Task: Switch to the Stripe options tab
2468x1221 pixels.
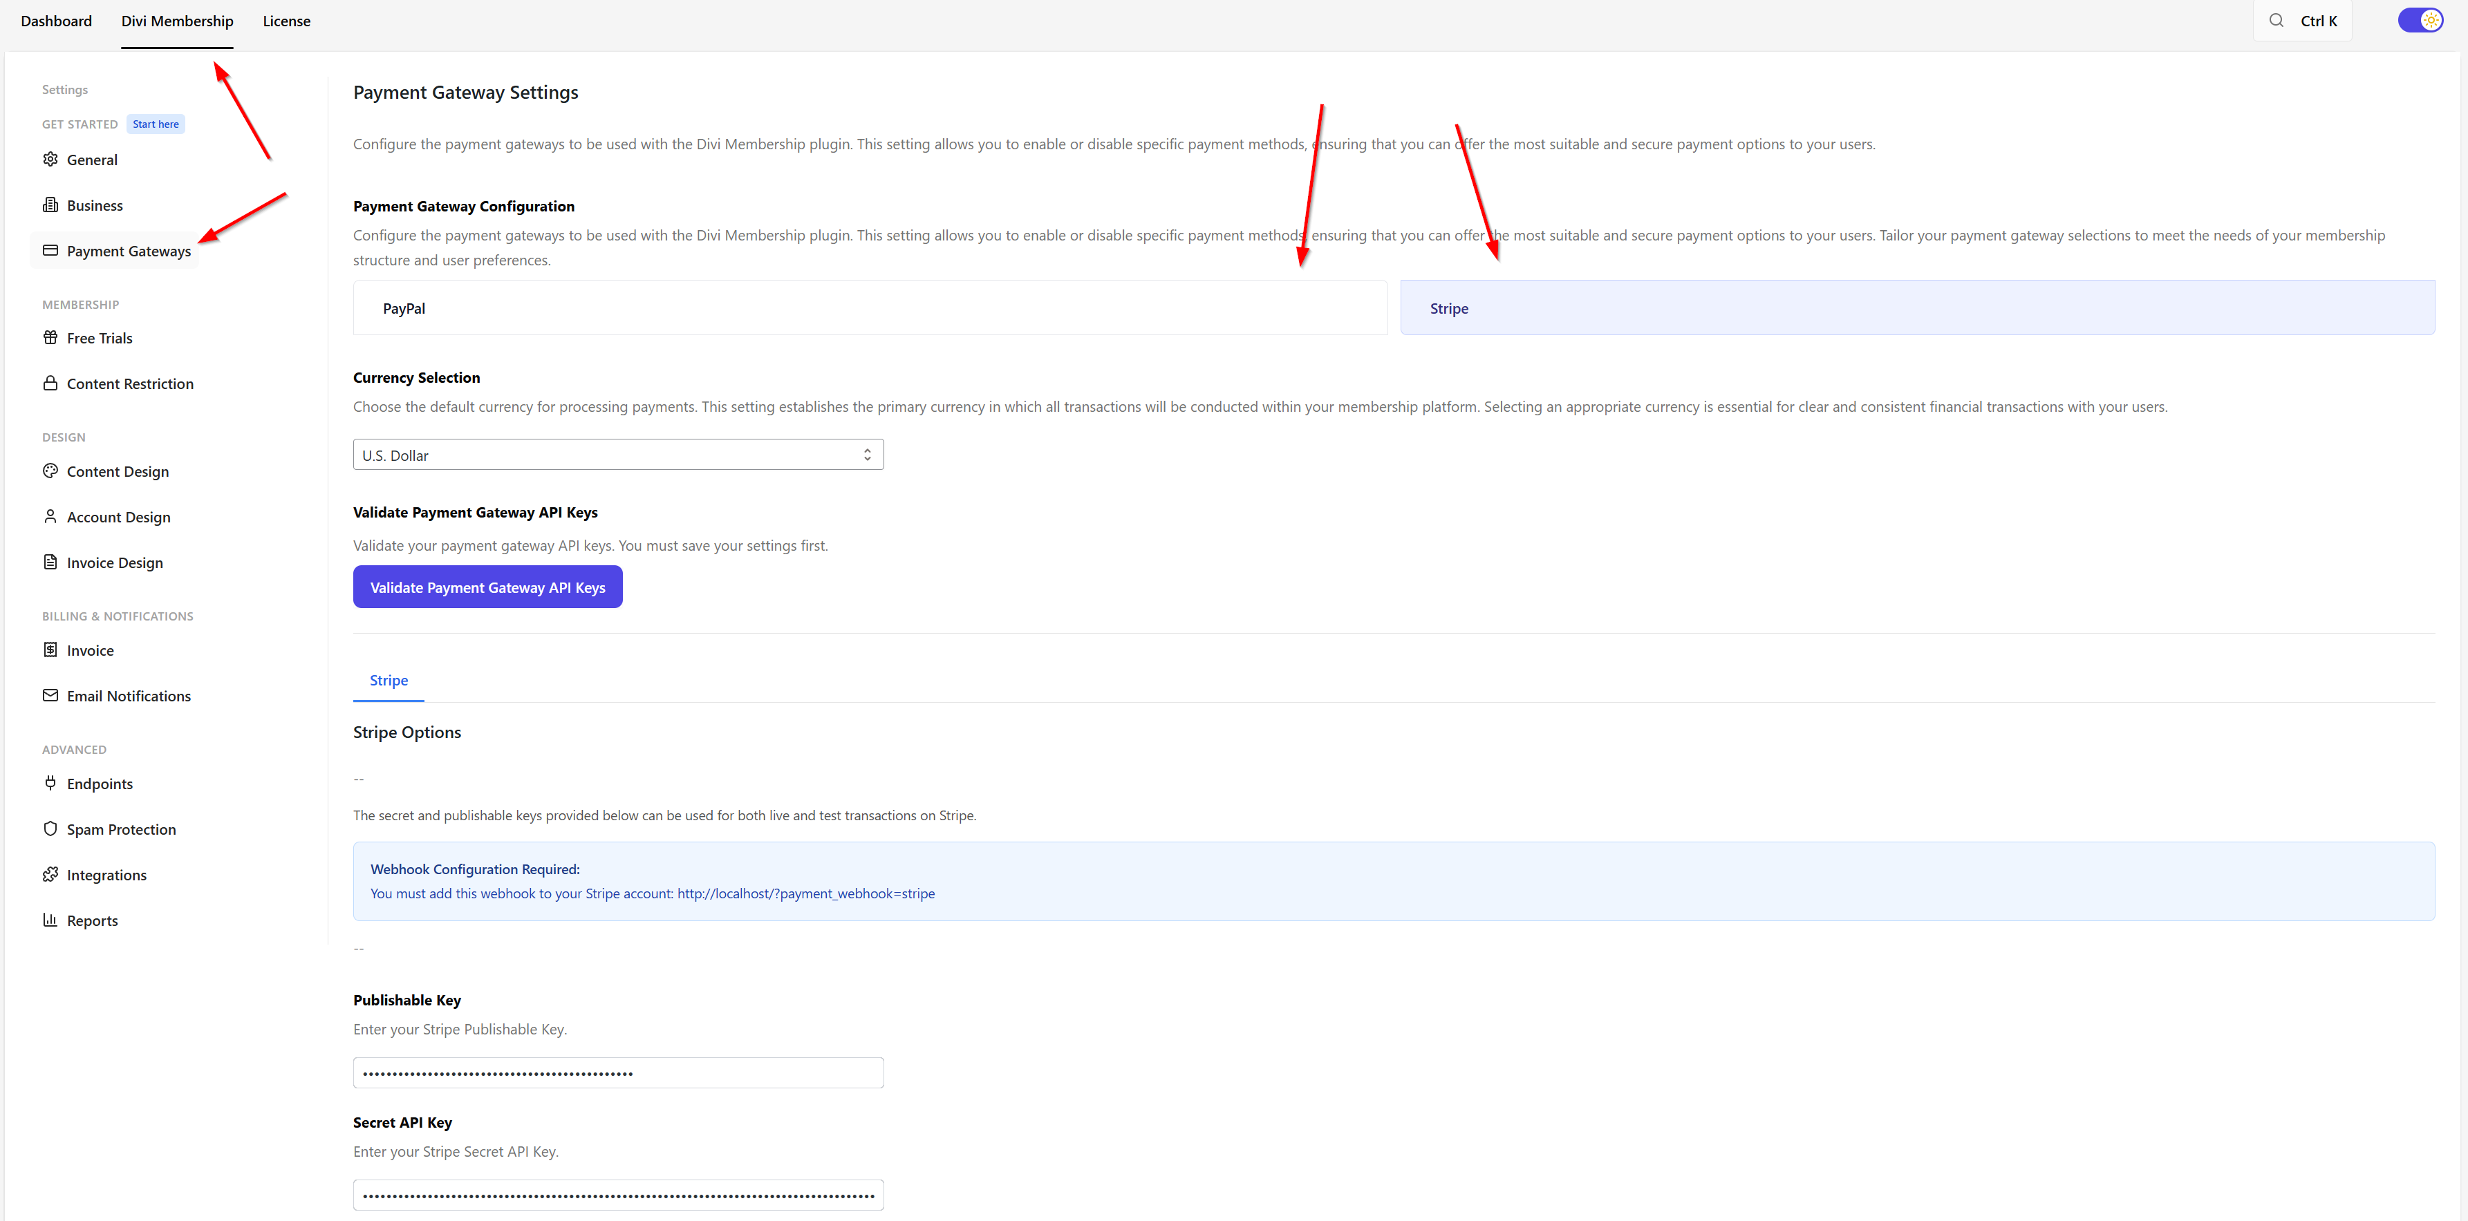Action: pyautogui.click(x=388, y=680)
